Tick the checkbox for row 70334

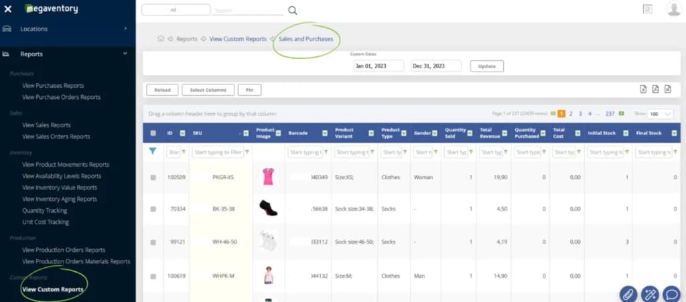153,210
